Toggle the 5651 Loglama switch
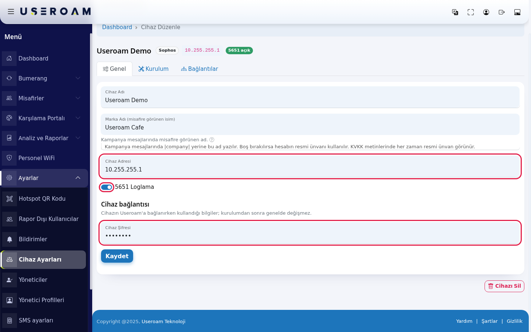Viewport: 531px width, 332px height. [107, 187]
